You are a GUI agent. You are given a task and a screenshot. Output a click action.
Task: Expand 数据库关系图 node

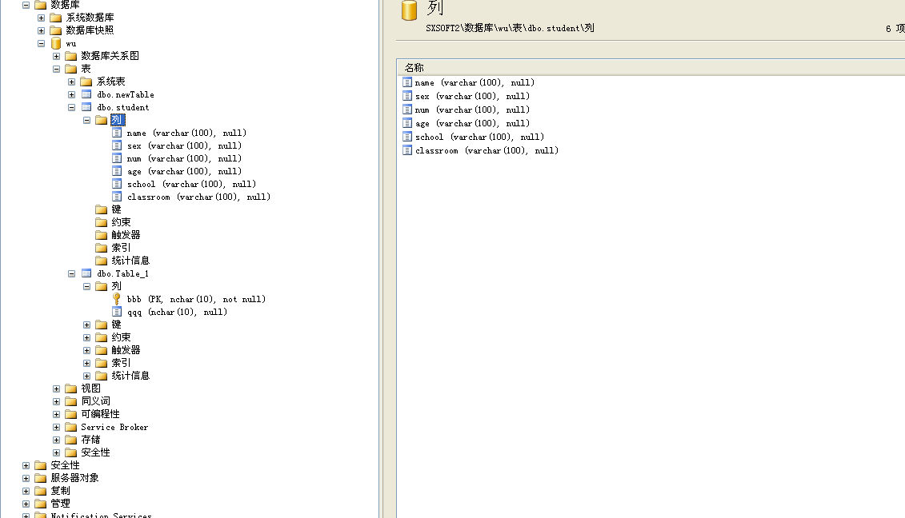[x=56, y=56]
